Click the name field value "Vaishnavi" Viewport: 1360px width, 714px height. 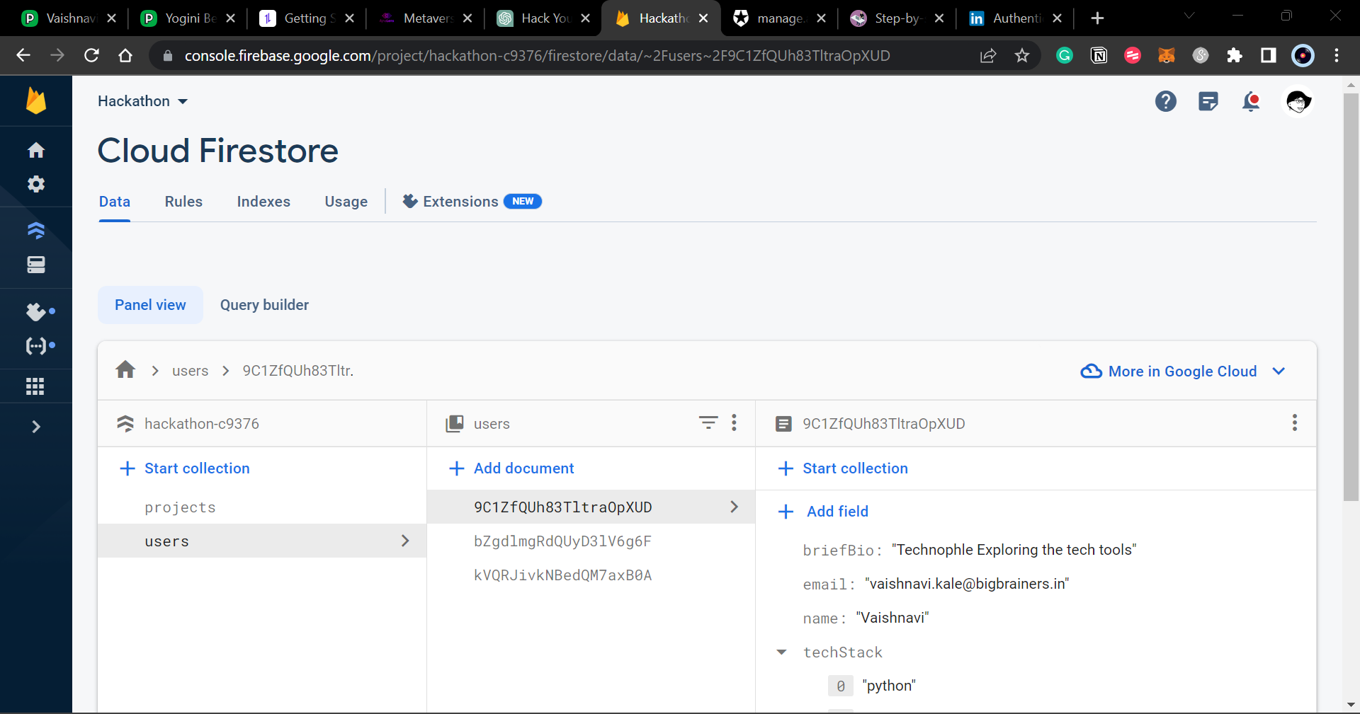892,618
